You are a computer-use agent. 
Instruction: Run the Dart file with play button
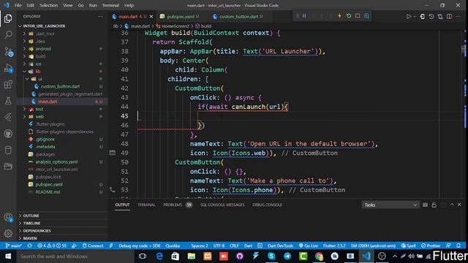tap(409, 16)
